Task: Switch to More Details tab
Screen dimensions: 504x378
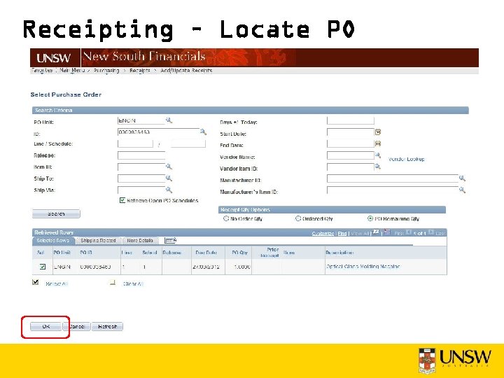Action: [140, 240]
